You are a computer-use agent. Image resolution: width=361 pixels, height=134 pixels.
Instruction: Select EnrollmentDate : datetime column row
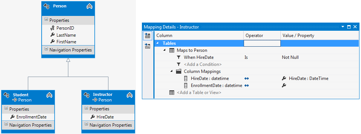click(256, 86)
